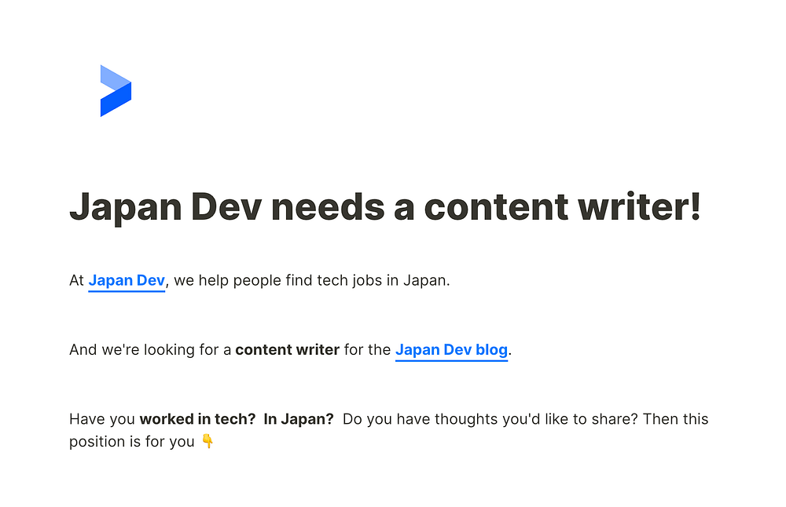Click the bold "content writer" text
The image size is (786, 507).
click(287, 350)
